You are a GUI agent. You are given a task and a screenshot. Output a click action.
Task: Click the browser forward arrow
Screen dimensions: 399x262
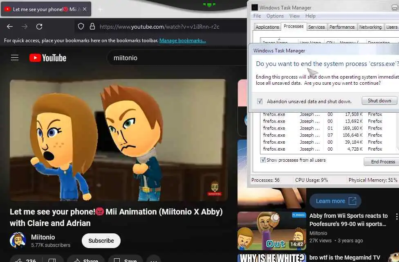point(25,27)
